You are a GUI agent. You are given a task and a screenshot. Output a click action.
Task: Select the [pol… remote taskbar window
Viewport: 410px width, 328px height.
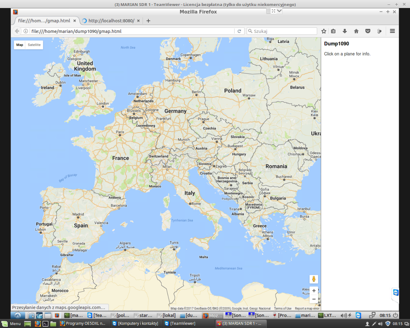120,315
